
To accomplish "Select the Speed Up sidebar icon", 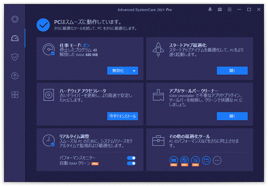I will pos(15,38).
